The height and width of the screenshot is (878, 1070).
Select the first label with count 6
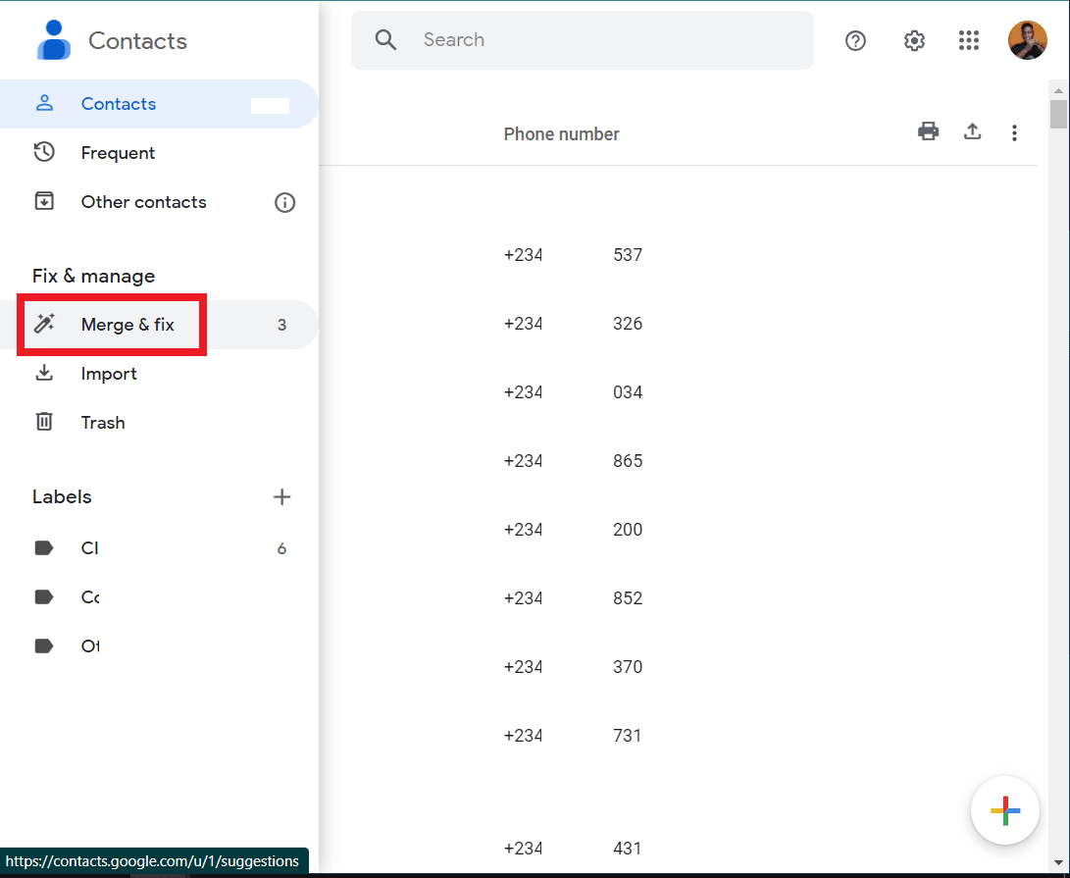[x=90, y=548]
